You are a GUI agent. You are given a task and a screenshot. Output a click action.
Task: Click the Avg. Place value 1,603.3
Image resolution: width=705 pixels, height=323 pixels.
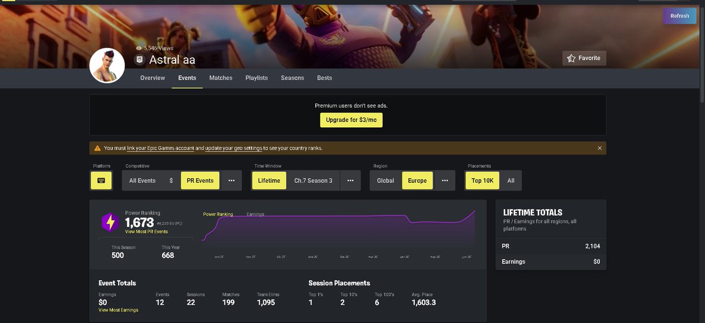424,302
